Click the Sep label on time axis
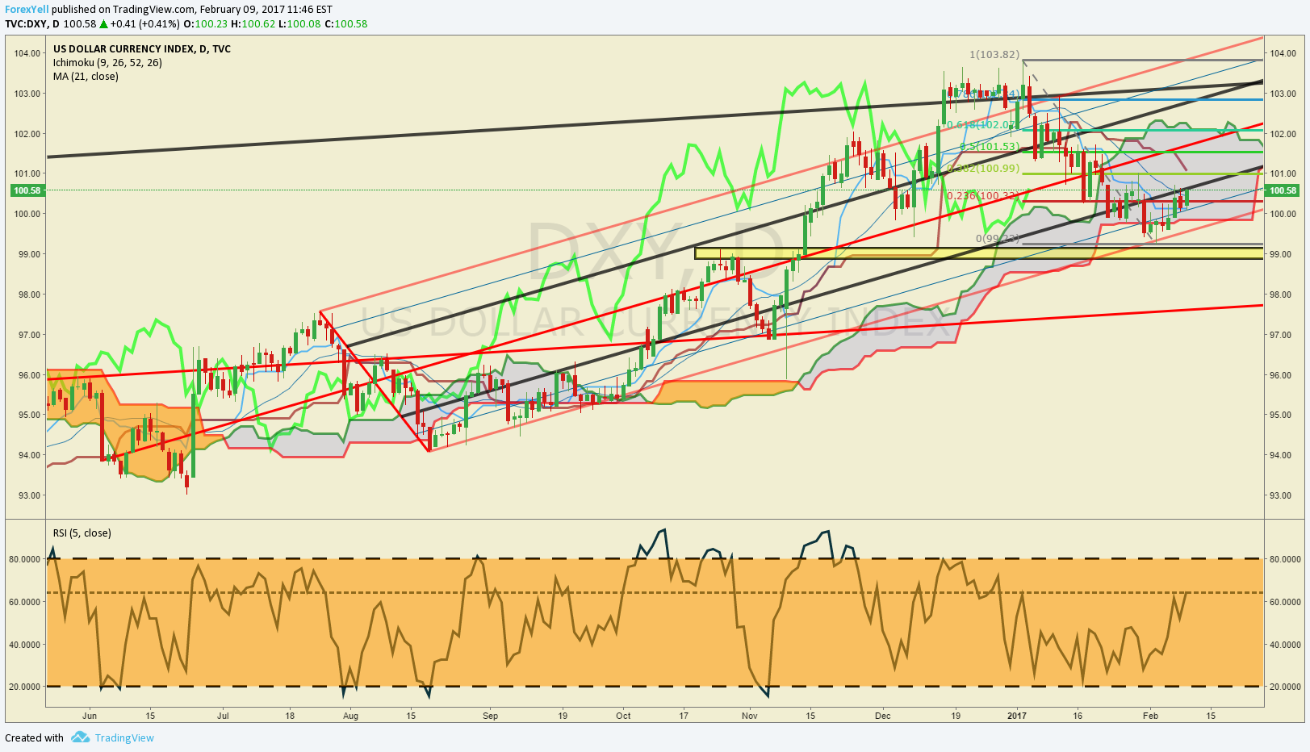 click(490, 715)
